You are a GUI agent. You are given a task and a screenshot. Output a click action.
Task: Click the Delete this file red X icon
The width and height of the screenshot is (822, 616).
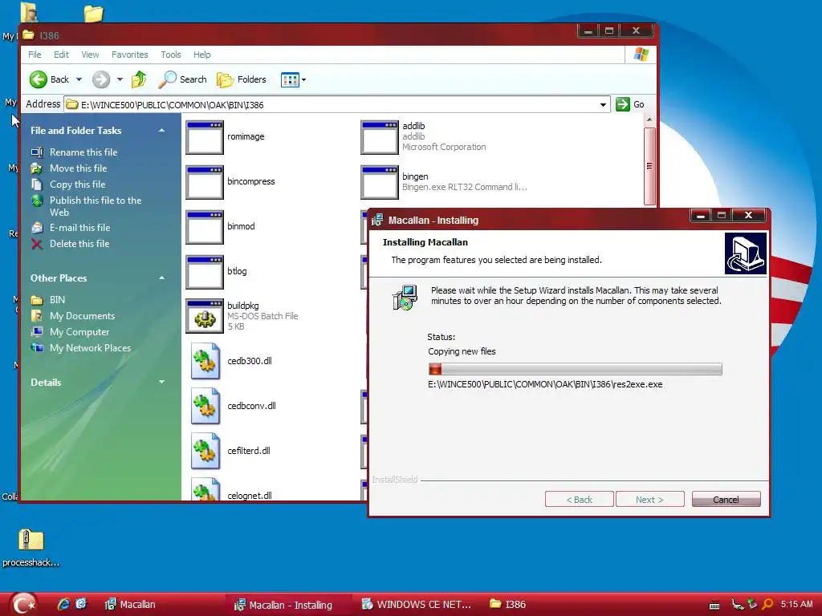37,244
